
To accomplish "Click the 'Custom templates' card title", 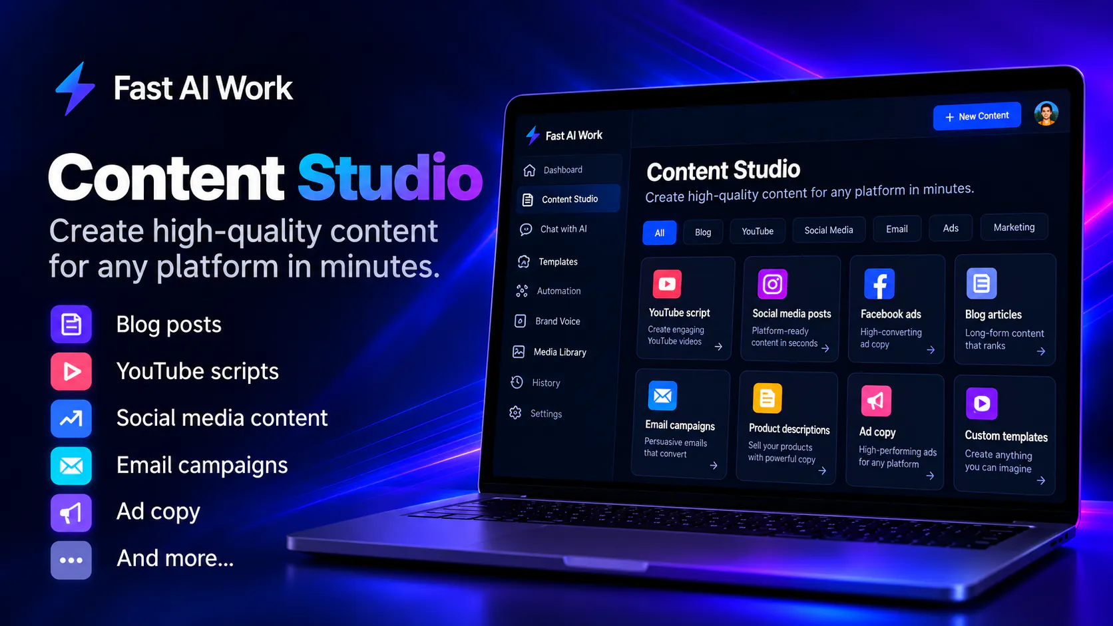I will [x=1006, y=436].
